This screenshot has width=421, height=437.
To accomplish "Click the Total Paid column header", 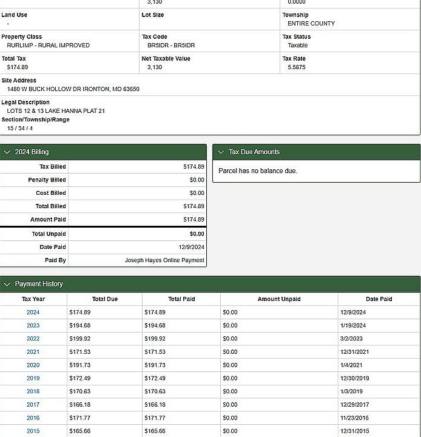I will coord(181,299).
